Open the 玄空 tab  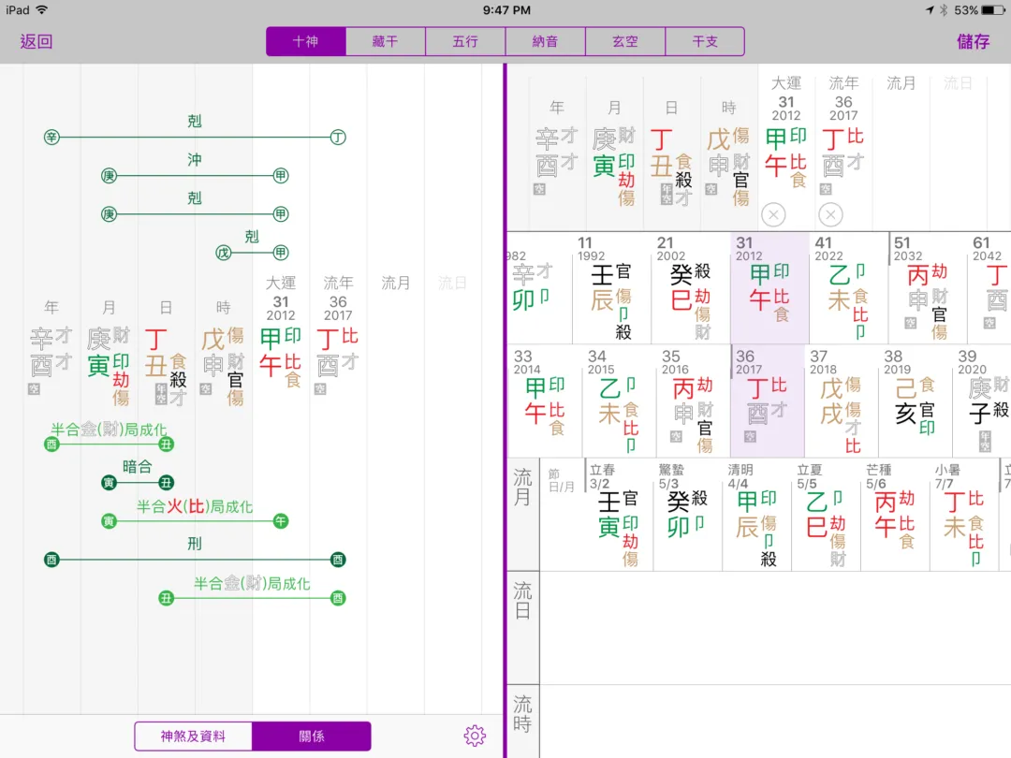(624, 41)
